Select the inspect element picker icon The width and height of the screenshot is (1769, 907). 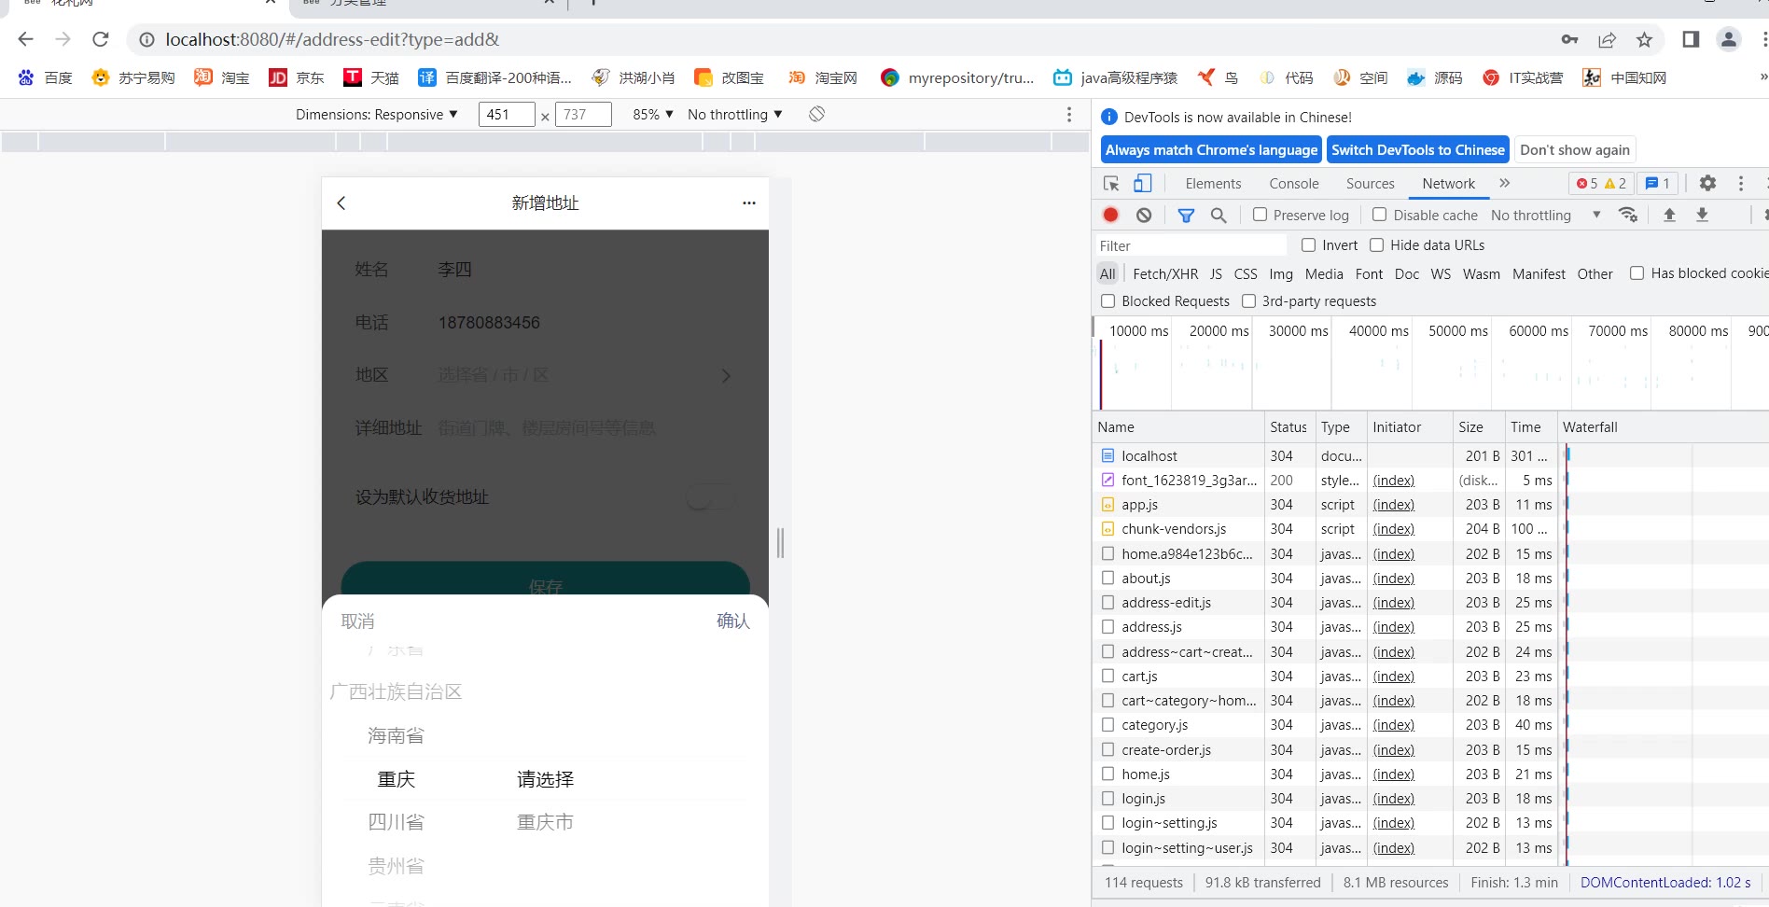(1111, 183)
